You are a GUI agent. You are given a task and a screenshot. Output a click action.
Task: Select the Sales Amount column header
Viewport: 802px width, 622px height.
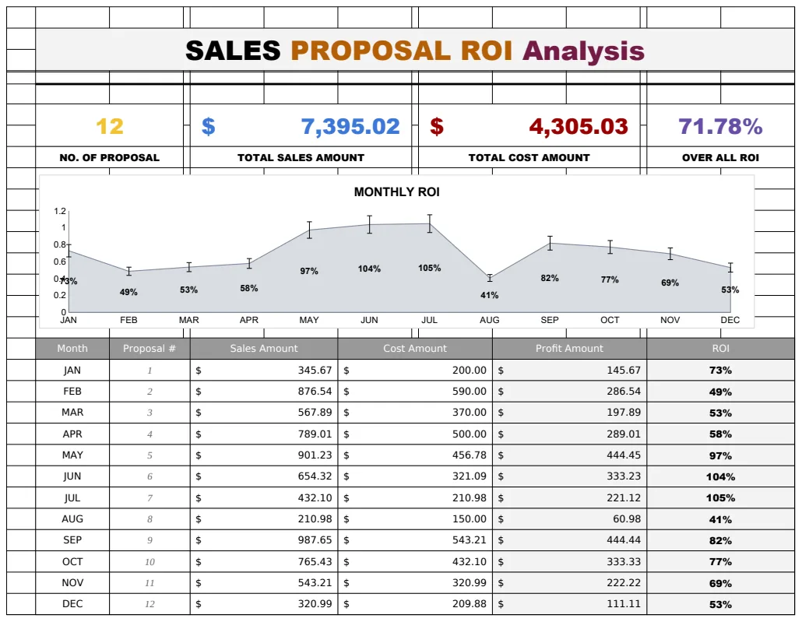[x=264, y=348]
